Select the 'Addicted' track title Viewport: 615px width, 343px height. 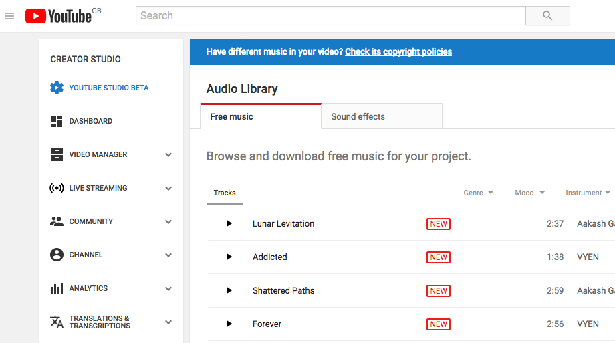click(270, 257)
